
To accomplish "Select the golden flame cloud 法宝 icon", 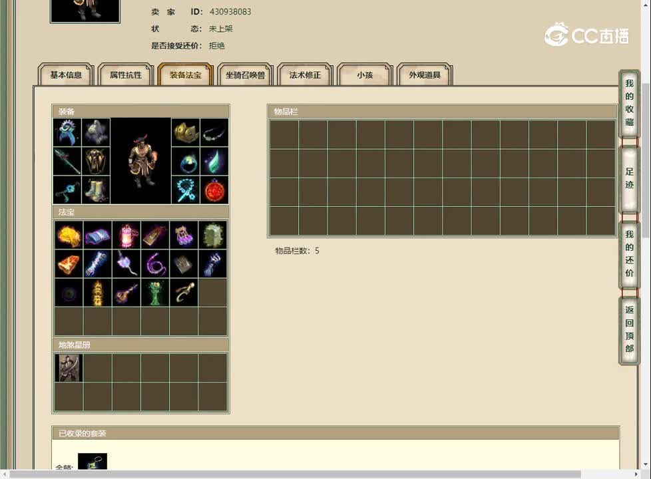I will 69,235.
